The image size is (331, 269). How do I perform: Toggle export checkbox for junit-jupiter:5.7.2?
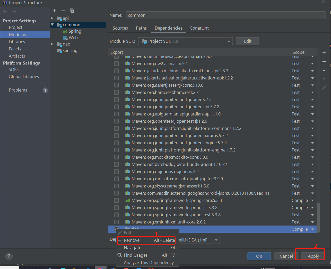pos(117,100)
